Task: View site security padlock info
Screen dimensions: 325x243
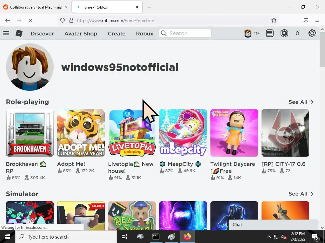Action: [71, 20]
